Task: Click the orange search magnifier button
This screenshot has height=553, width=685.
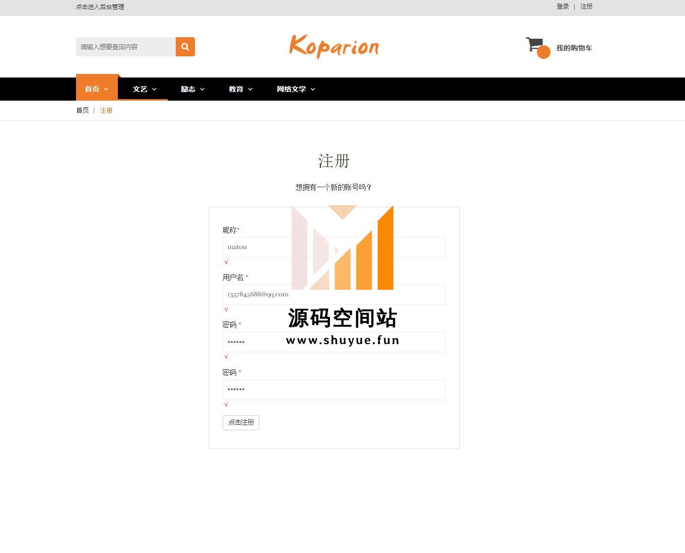Action: (185, 47)
